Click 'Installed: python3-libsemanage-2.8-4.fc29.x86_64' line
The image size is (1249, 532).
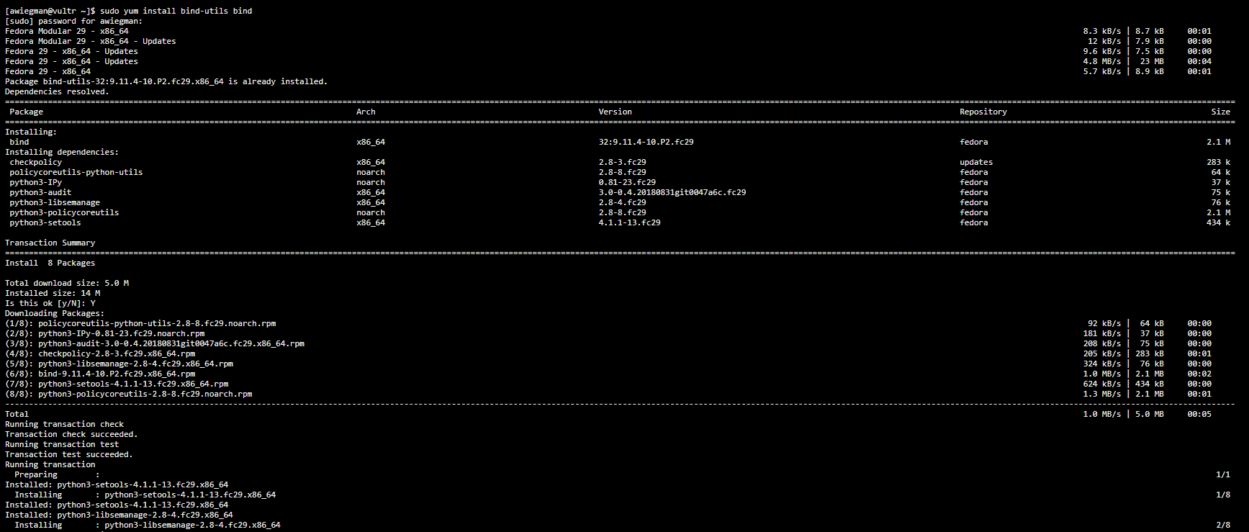pyautogui.click(x=119, y=515)
